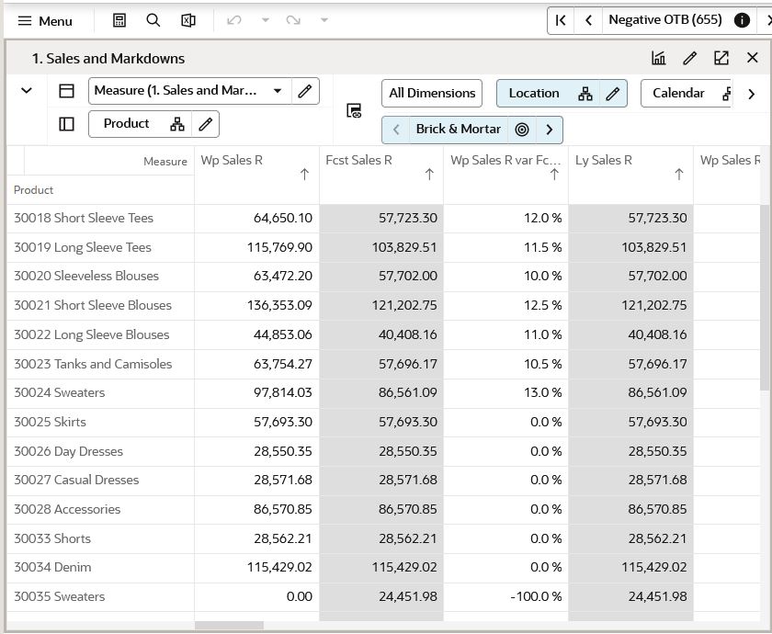This screenshot has width=772, height=634.
Task: Select the Location dimension tab
Action: pyautogui.click(x=534, y=93)
